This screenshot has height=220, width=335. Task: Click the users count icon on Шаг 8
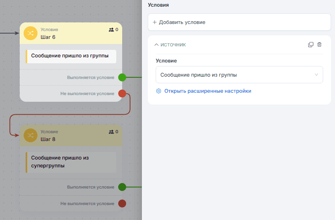coord(111,132)
